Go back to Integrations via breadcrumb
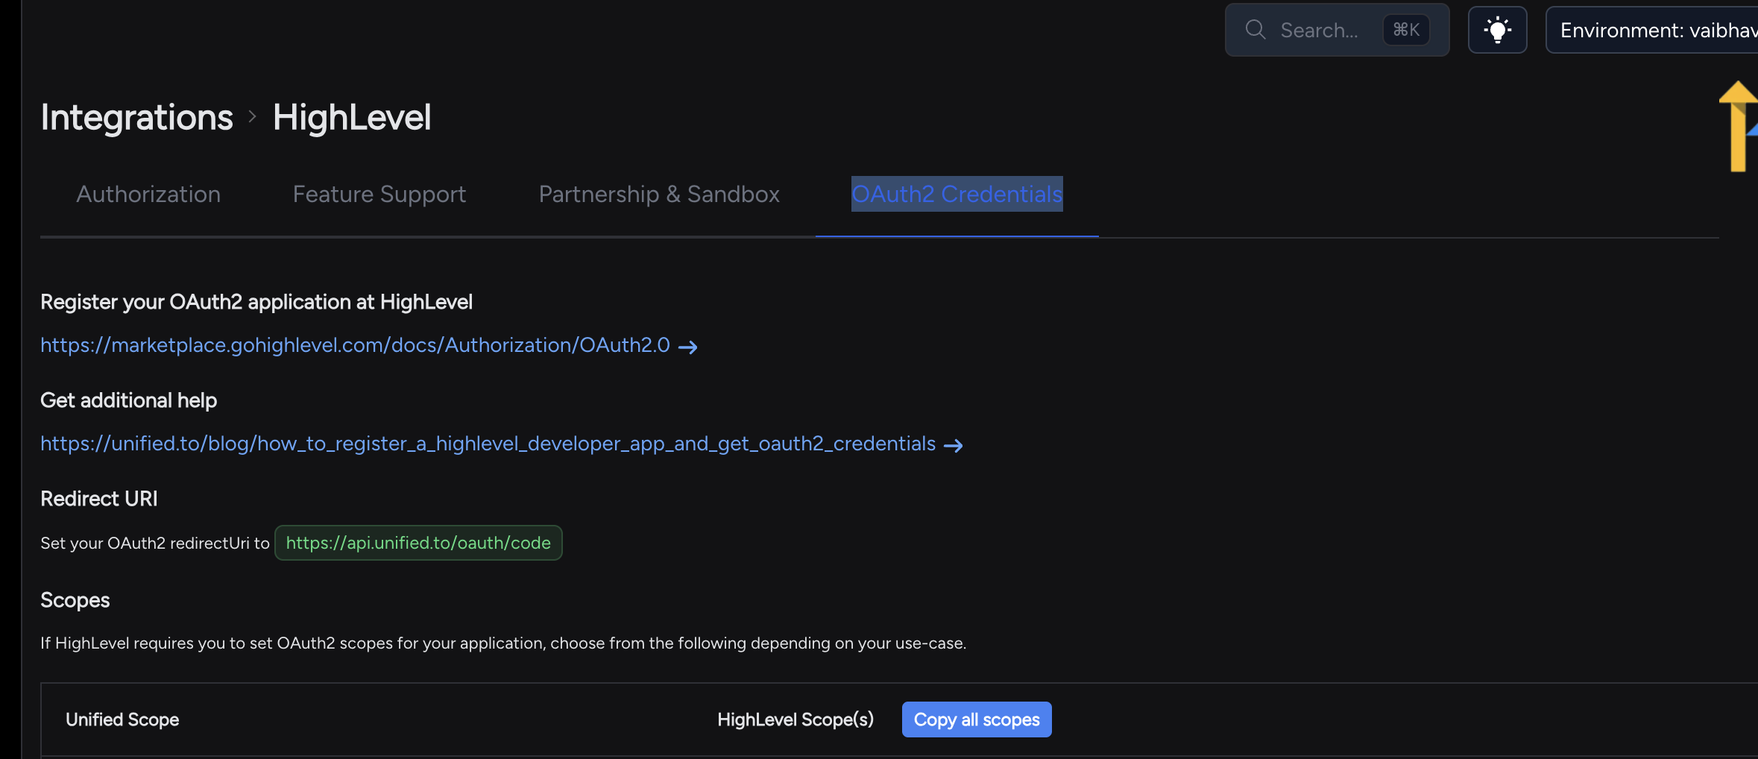The width and height of the screenshot is (1758, 759). [x=136, y=117]
